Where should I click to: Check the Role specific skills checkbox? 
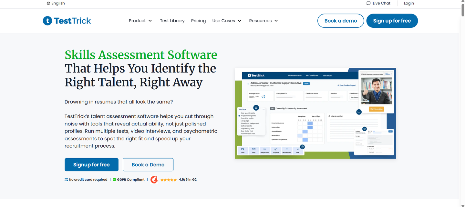[x=239, y=113]
